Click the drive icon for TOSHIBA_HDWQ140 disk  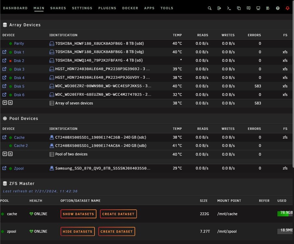click(52, 61)
